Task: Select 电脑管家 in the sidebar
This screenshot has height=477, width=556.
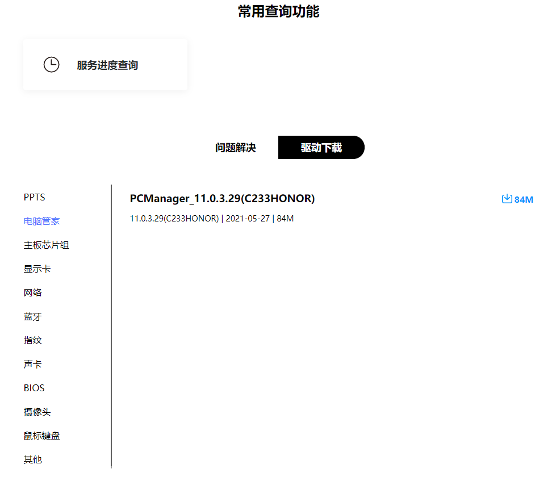Action: tap(42, 221)
